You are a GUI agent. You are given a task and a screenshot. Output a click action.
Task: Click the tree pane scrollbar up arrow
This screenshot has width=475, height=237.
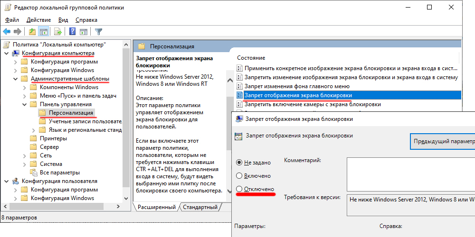[126, 44]
